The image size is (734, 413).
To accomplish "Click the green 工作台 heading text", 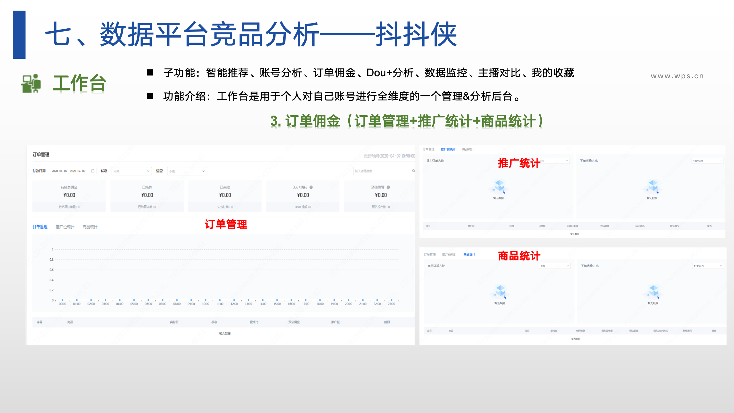I will coord(79,83).
